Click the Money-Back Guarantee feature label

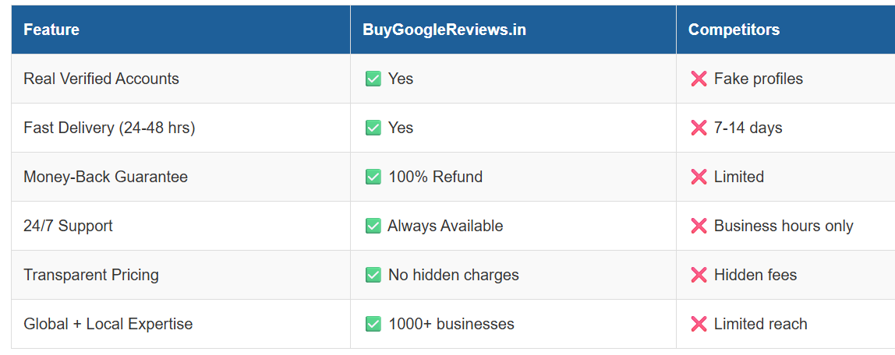coord(105,177)
